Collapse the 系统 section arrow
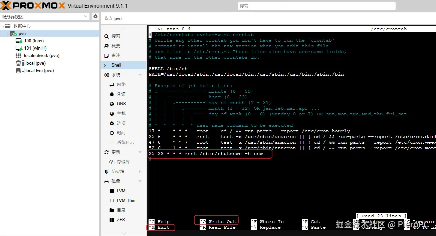 coord(140,75)
